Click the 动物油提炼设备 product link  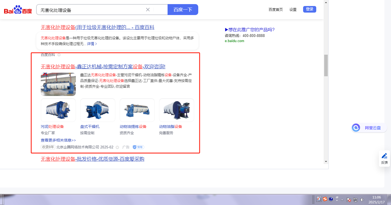point(133,127)
